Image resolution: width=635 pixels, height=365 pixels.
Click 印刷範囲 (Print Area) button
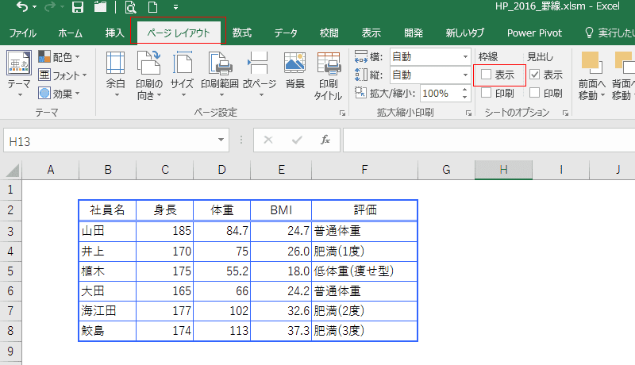[220, 75]
